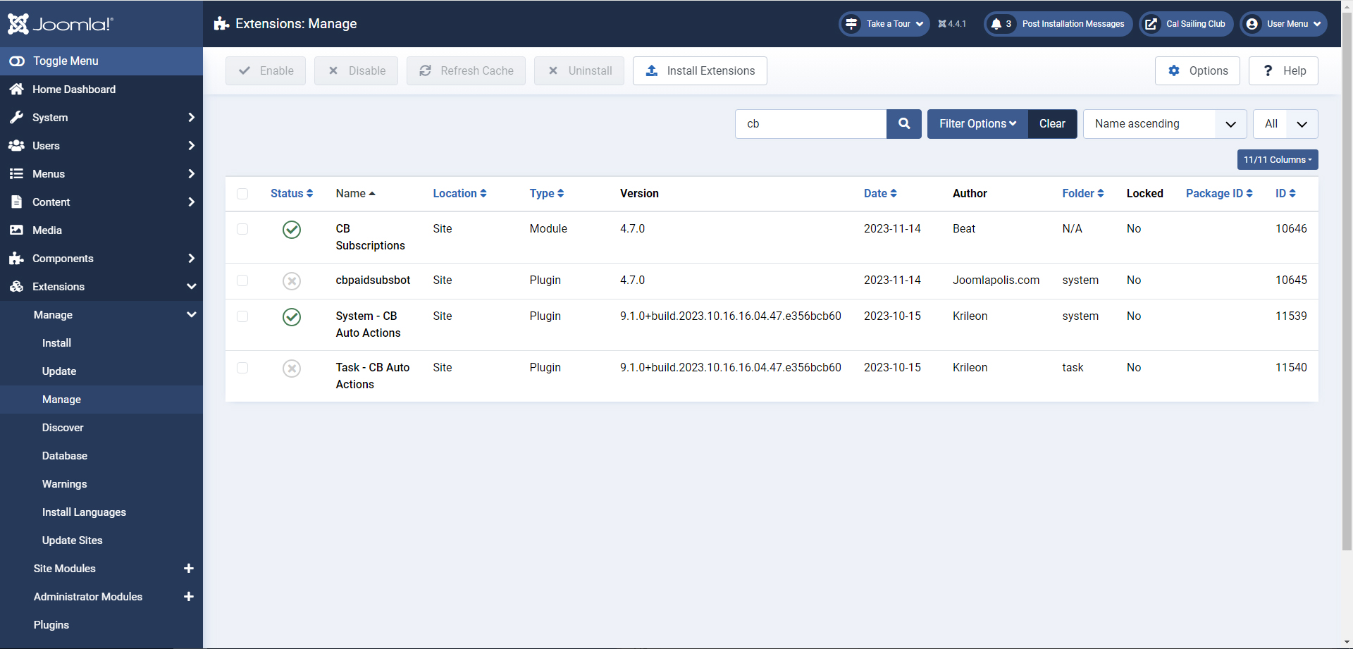Viewport: 1353px width, 649px height.
Task: Disable CB Subscriptions via status icon
Action: [292, 230]
